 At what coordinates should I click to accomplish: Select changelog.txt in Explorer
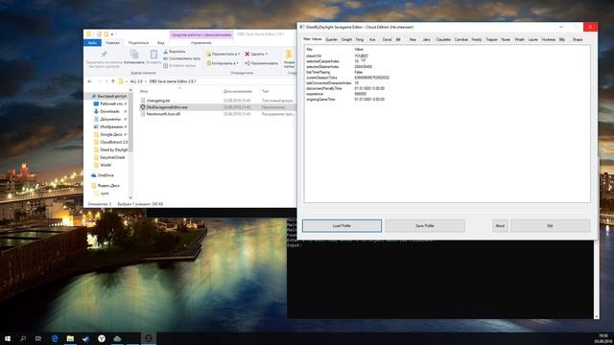[158, 101]
